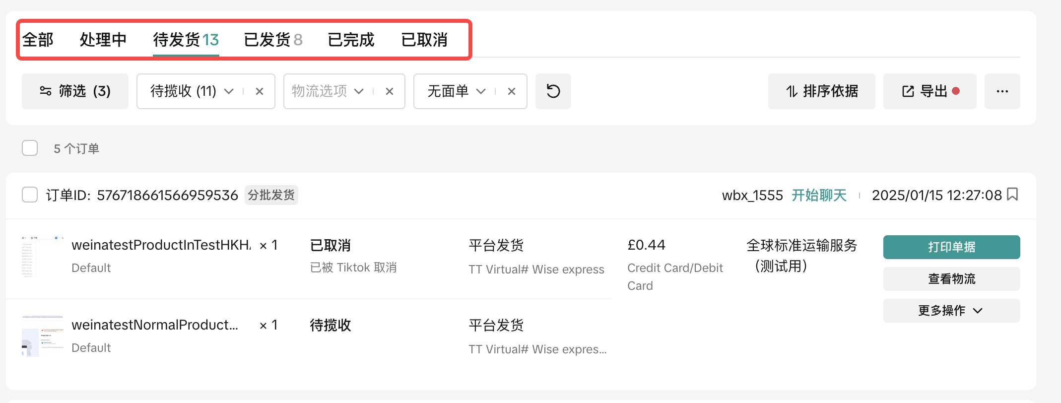Image resolution: width=1061 pixels, height=403 pixels.
Task: Clear the 待揽收 (11) filter with its X
Action: click(259, 91)
